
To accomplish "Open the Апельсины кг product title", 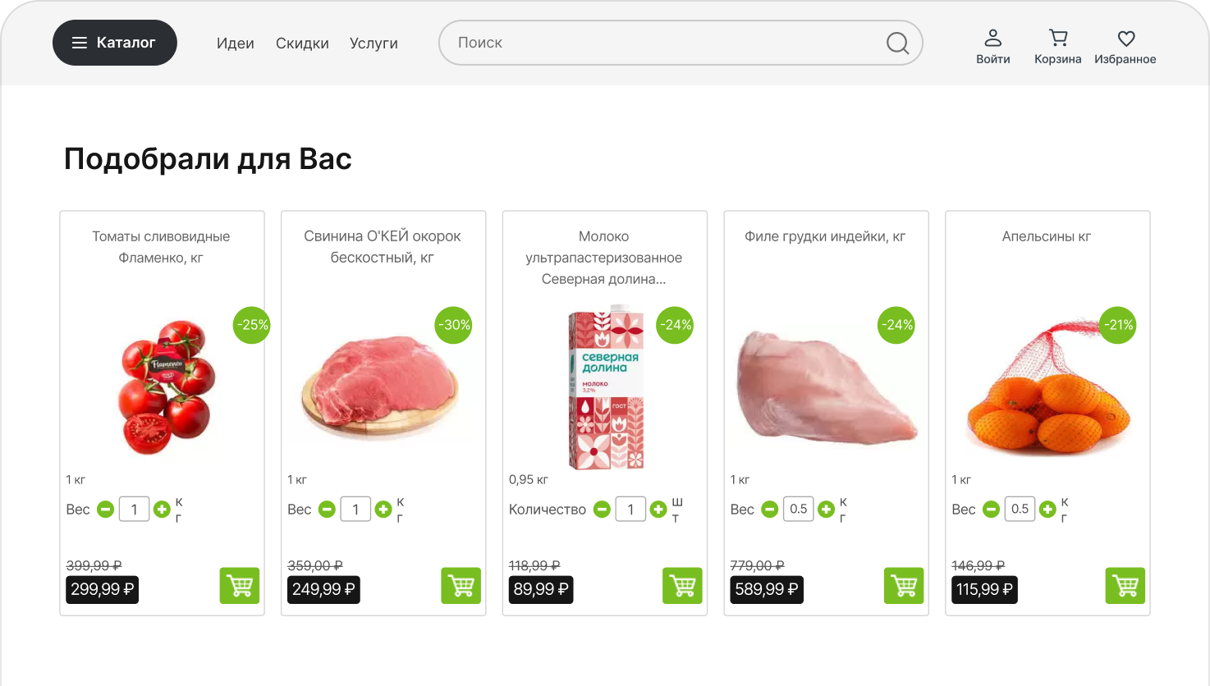I will (x=1047, y=236).
